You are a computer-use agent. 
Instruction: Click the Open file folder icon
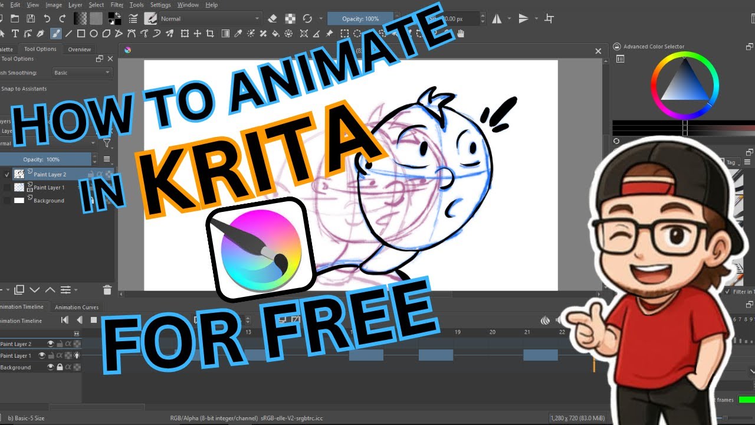click(x=15, y=19)
